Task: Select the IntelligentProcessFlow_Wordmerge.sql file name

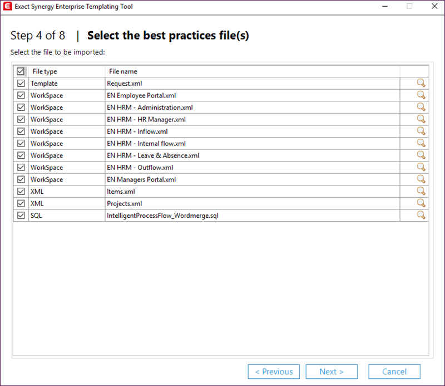Action: [253, 216]
